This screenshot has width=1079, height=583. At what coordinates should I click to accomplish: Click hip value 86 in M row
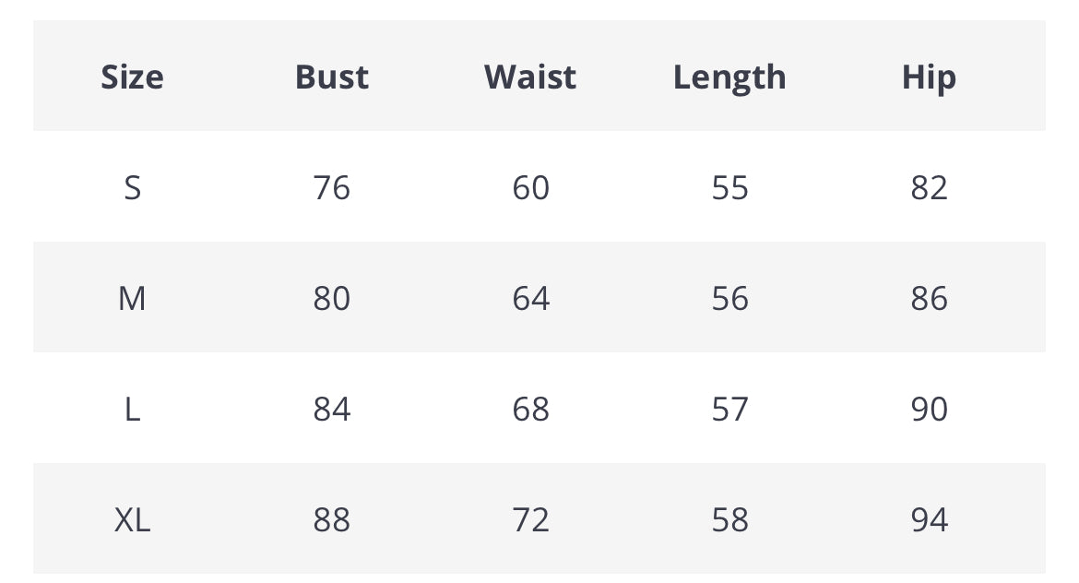point(929,298)
